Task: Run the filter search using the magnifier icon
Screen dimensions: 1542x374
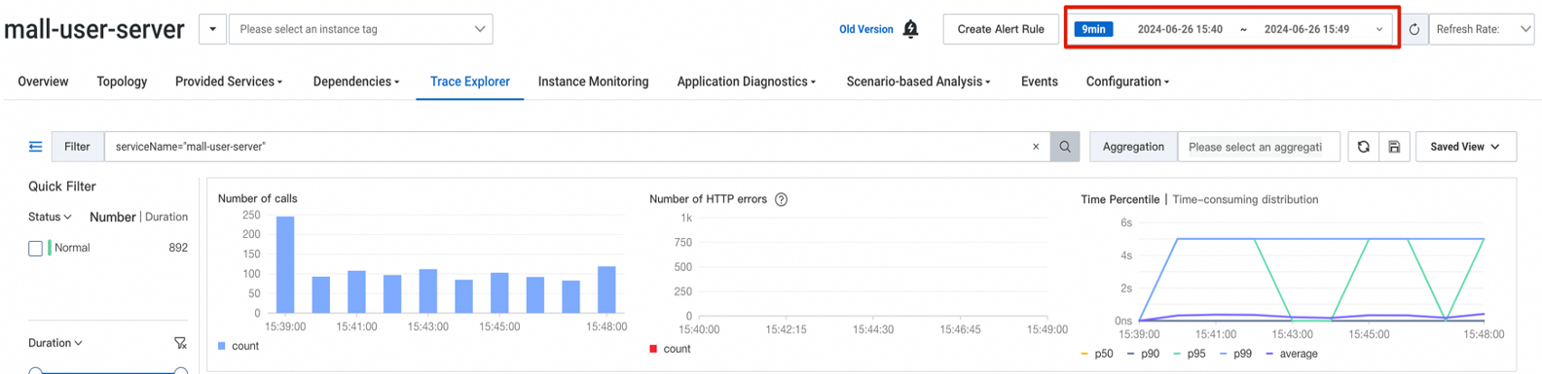Action: [1065, 147]
